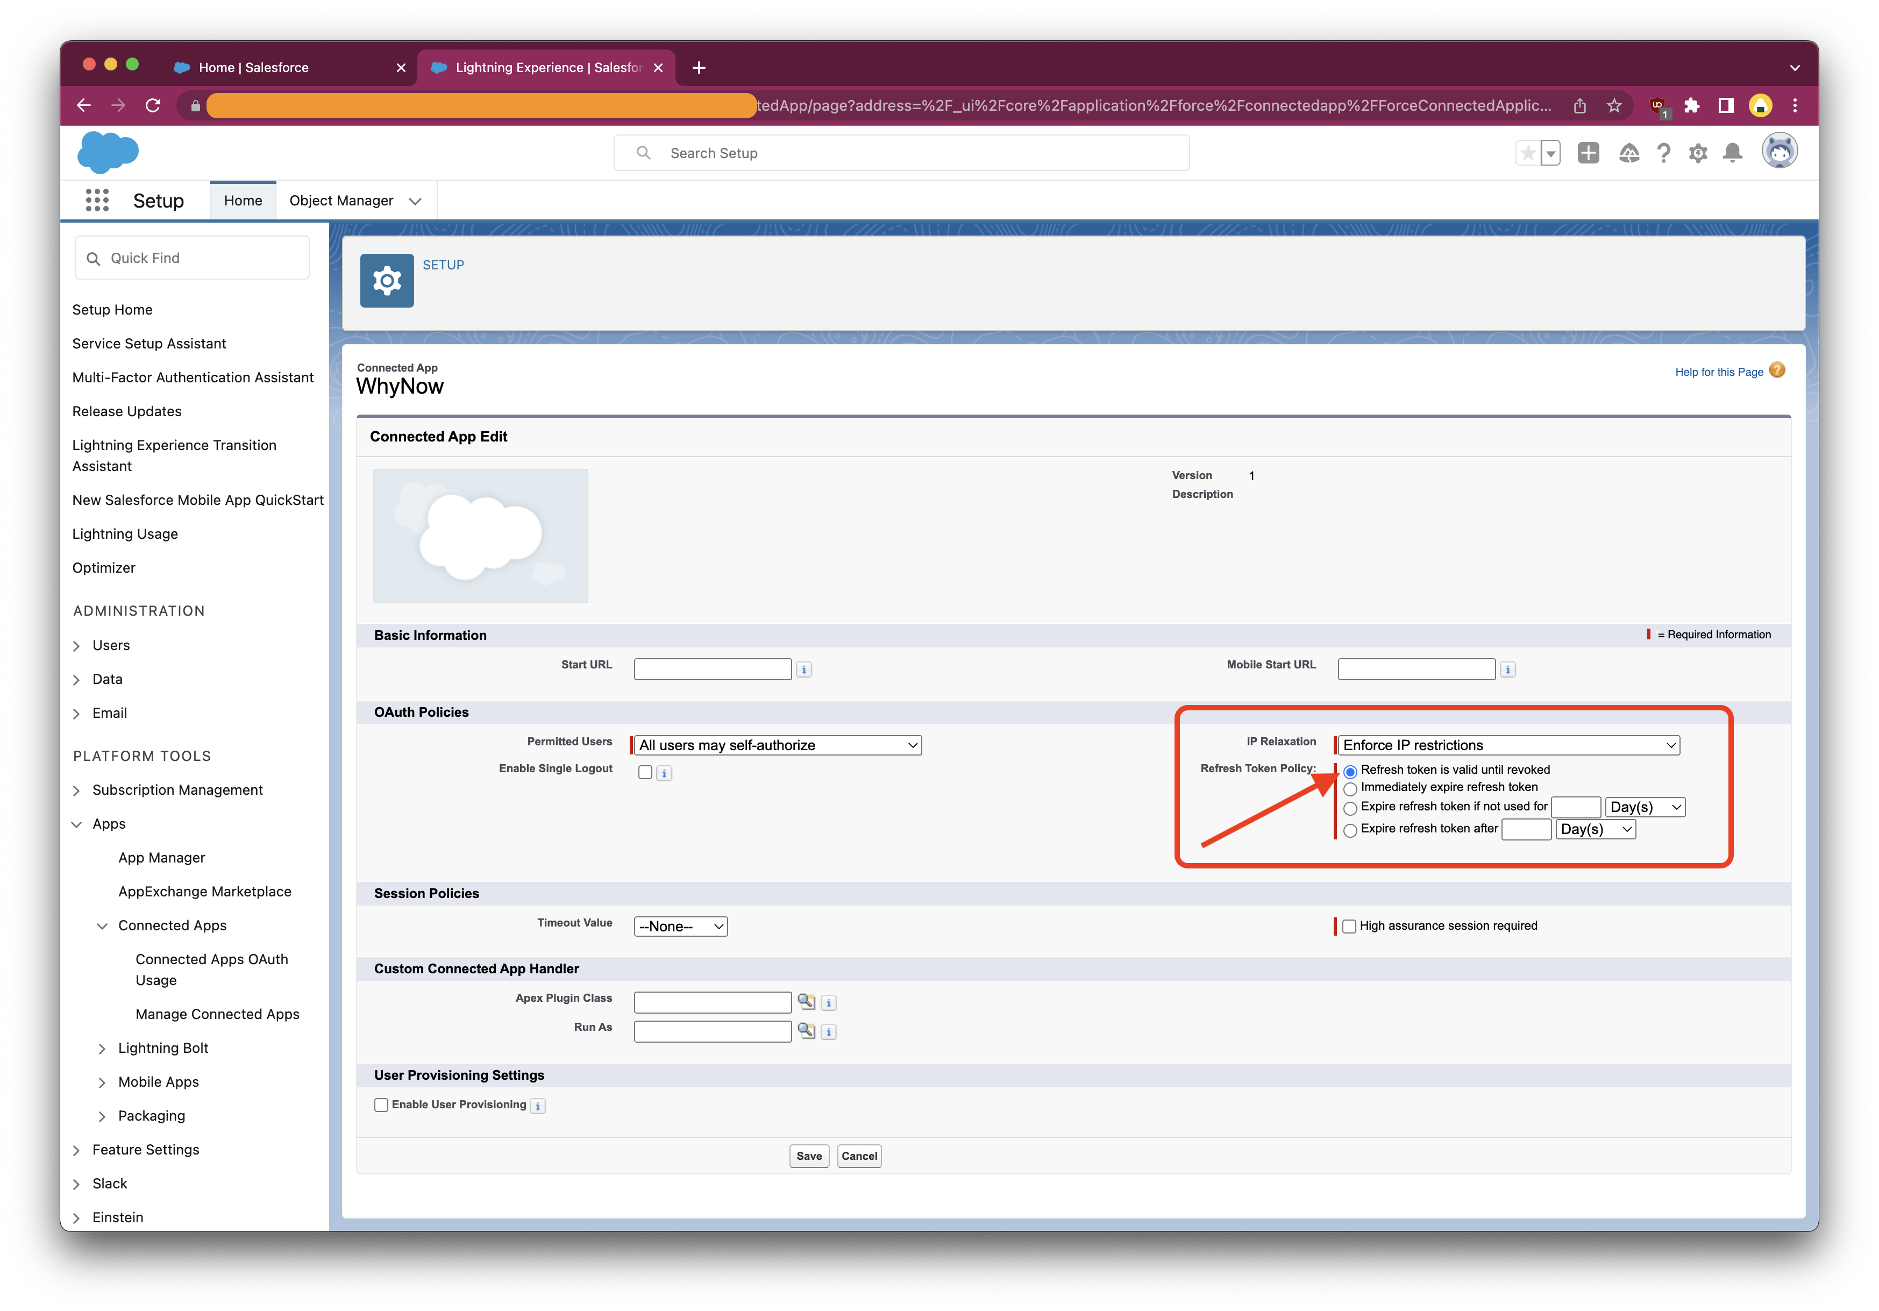
Task: Open the Object Manager tab
Action: pos(341,201)
